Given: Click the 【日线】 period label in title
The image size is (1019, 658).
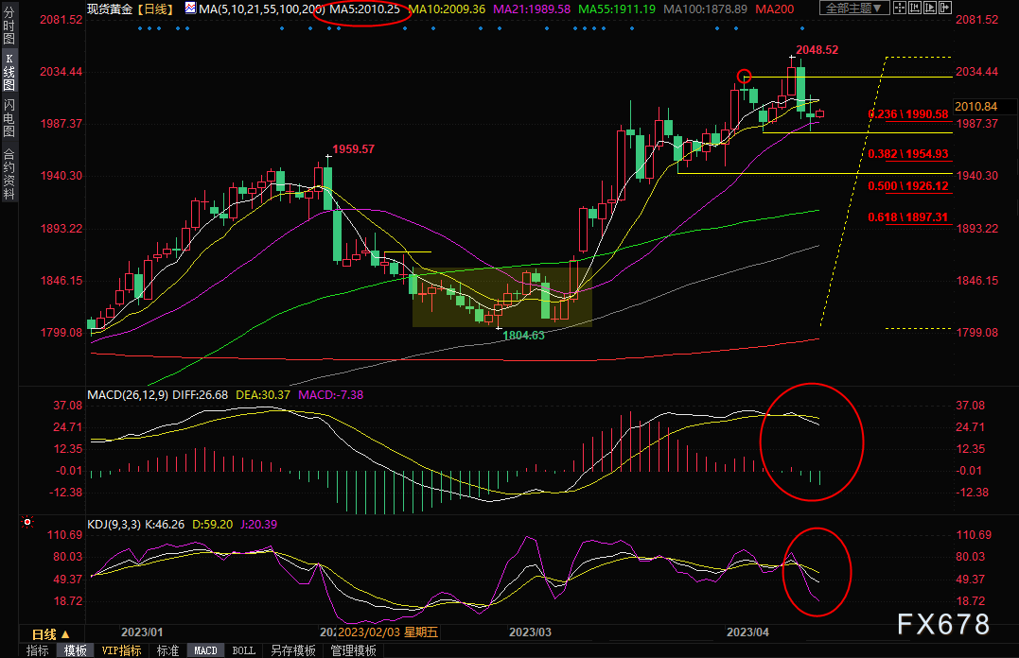Looking at the screenshot, I should tap(155, 9).
